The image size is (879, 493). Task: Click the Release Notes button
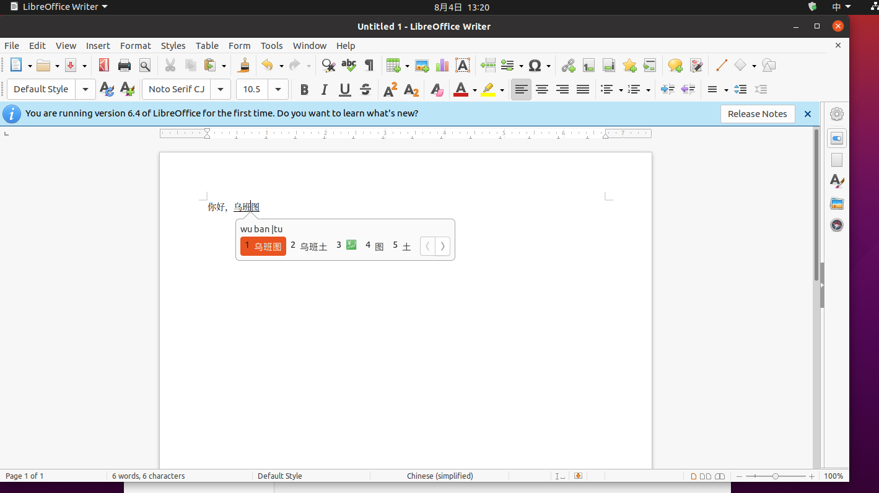(x=757, y=114)
